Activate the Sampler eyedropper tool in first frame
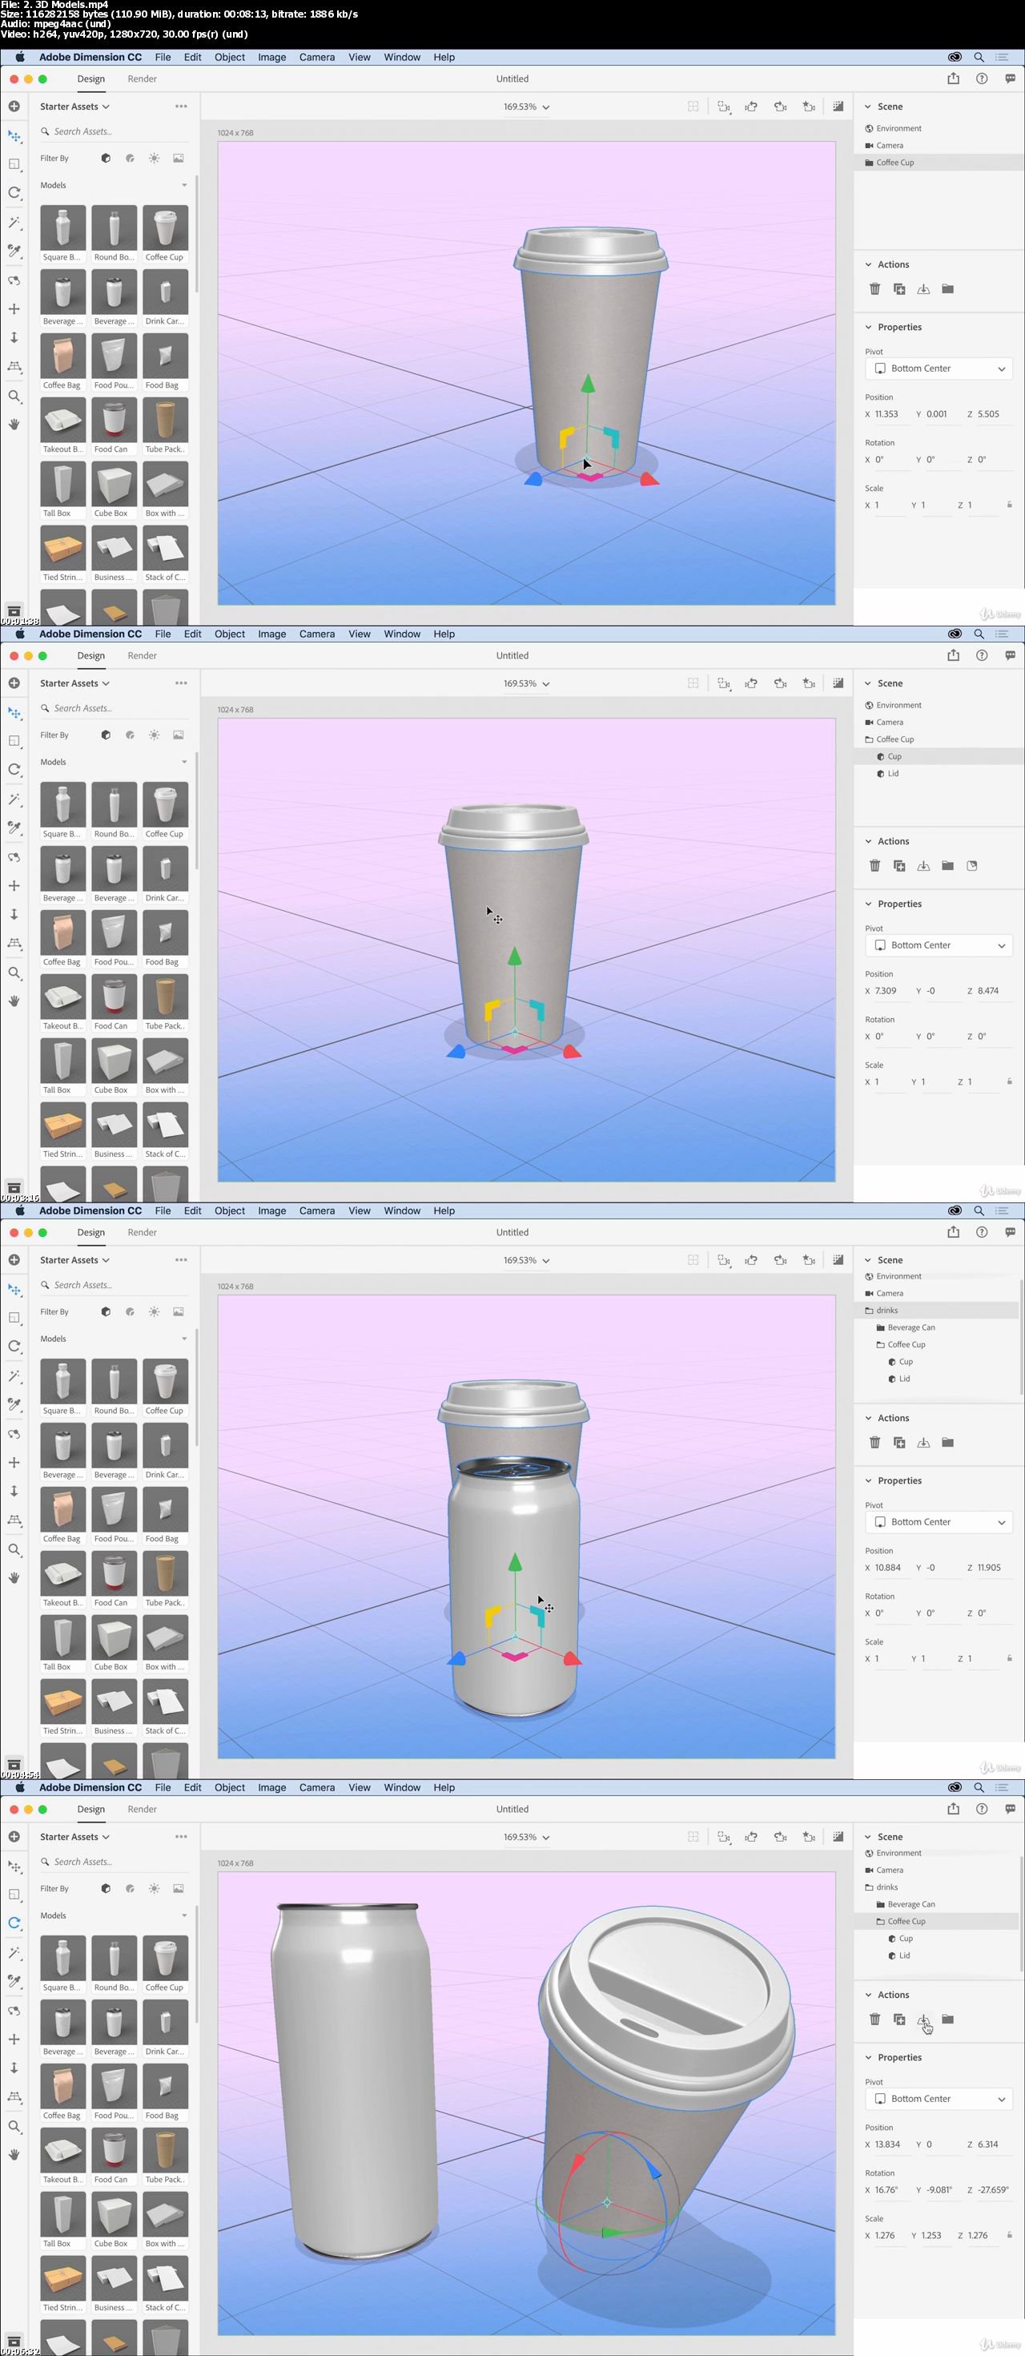Screen dimensions: 1025x2356 coord(14,251)
